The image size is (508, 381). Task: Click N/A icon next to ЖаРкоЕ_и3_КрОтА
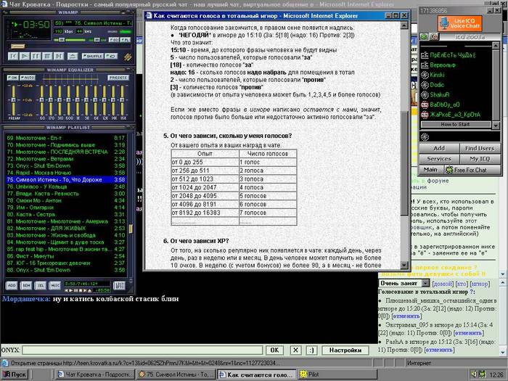(x=425, y=115)
